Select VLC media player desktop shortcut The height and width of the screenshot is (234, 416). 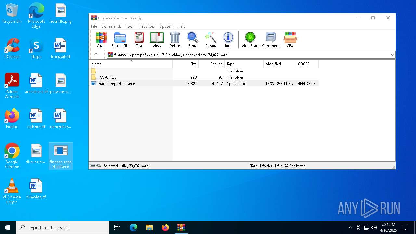pyautogui.click(x=12, y=191)
